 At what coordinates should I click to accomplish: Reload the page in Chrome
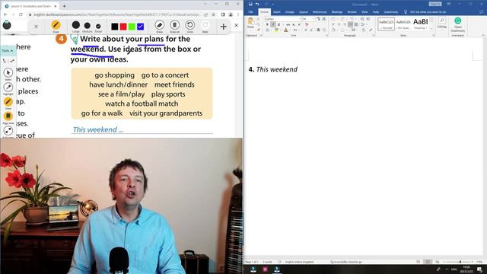[21, 14]
